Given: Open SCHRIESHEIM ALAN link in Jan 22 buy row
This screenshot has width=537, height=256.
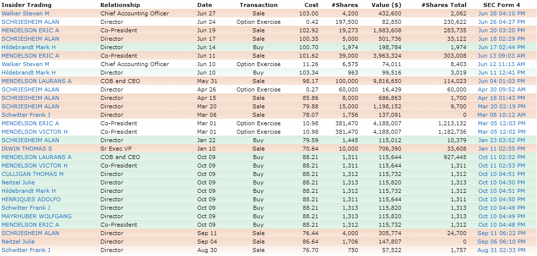Looking at the screenshot, I should click(x=30, y=141).
